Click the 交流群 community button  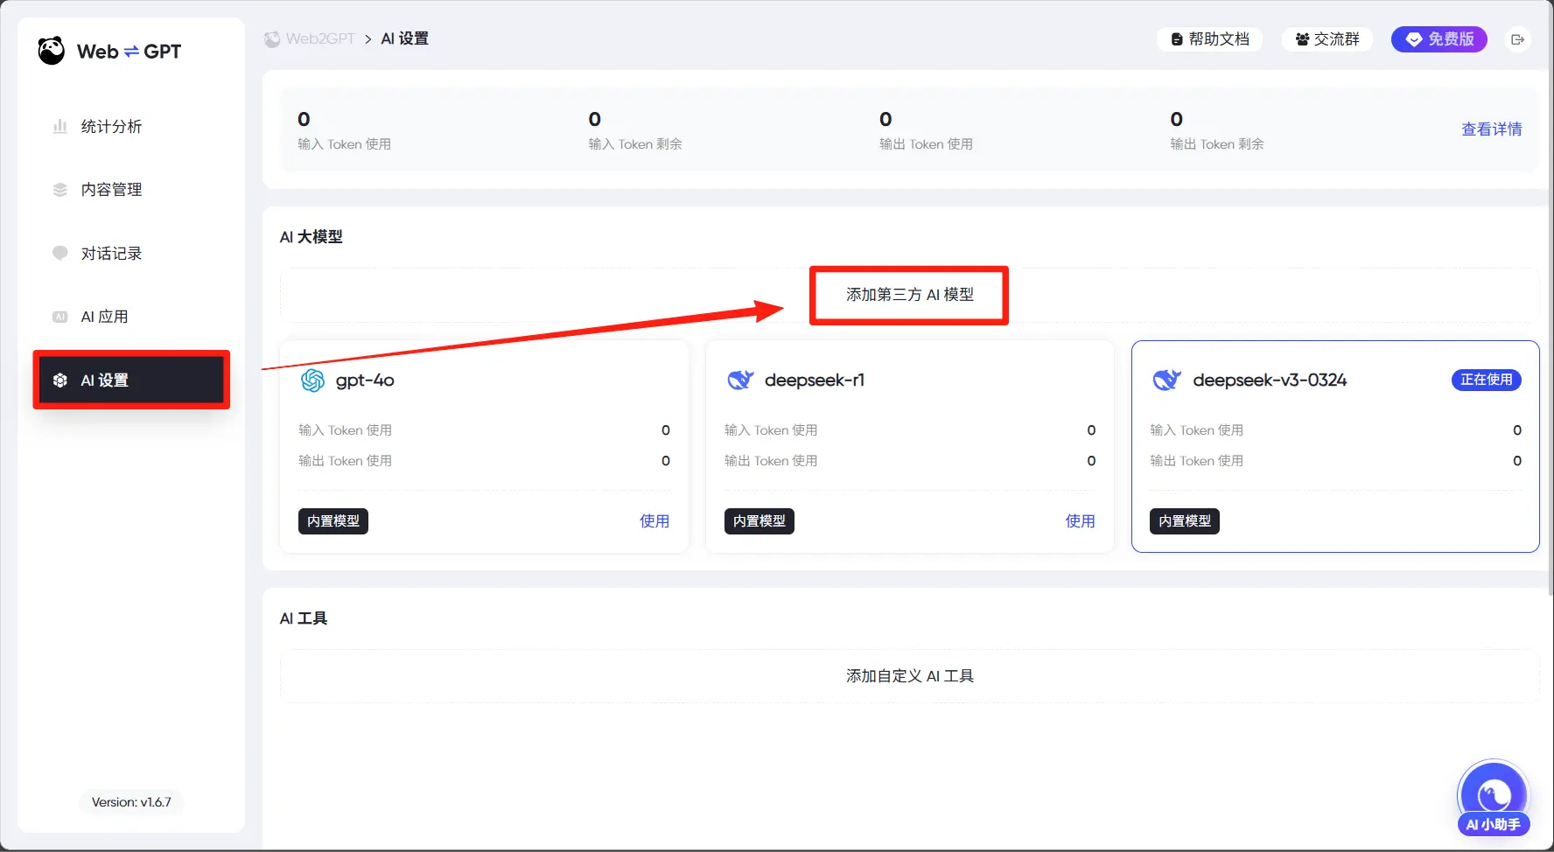(x=1326, y=39)
